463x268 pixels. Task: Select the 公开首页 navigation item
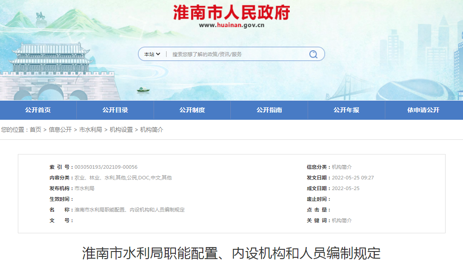click(x=38, y=110)
